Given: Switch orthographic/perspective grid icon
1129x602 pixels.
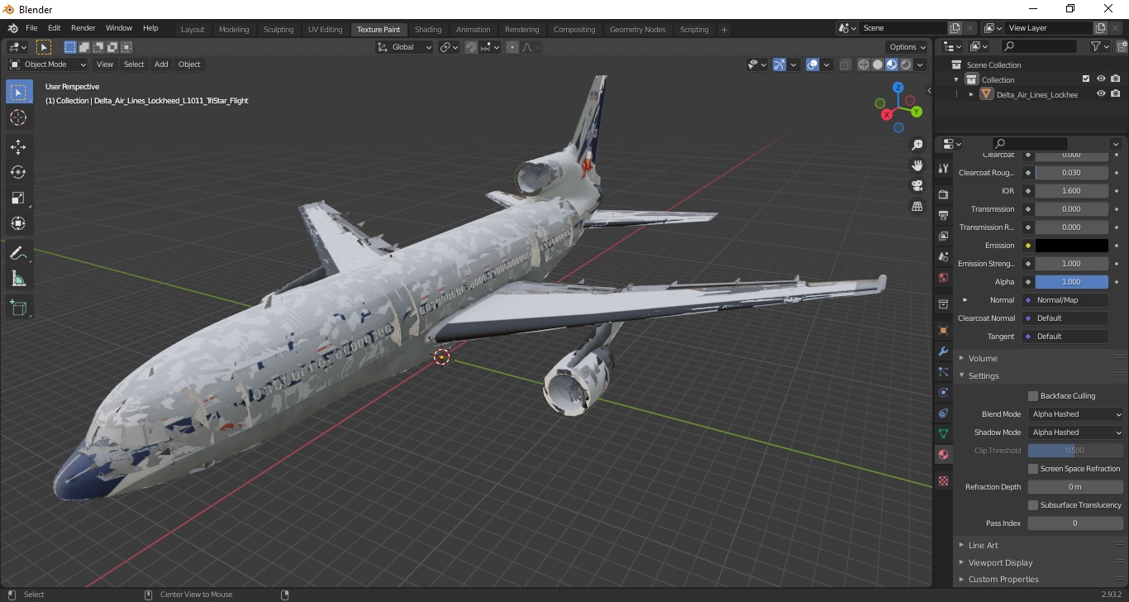Looking at the screenshot, I should coord(917,206).
